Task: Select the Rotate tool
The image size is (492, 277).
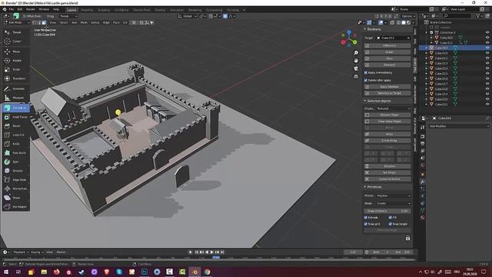Action: coord(15,60)
